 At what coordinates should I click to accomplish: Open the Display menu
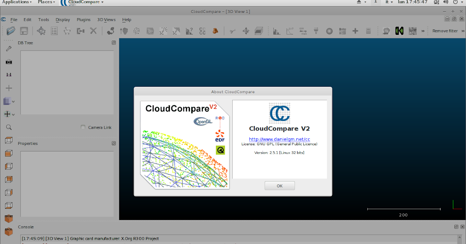[x=63, y=20]
